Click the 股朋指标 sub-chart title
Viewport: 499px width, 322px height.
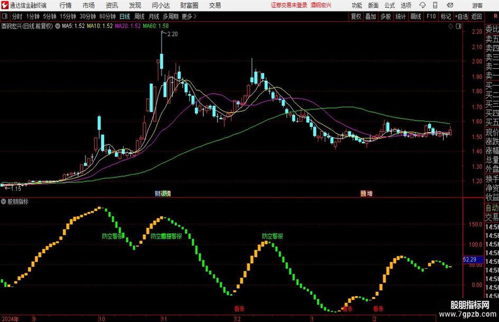click(x=18, y=201)
